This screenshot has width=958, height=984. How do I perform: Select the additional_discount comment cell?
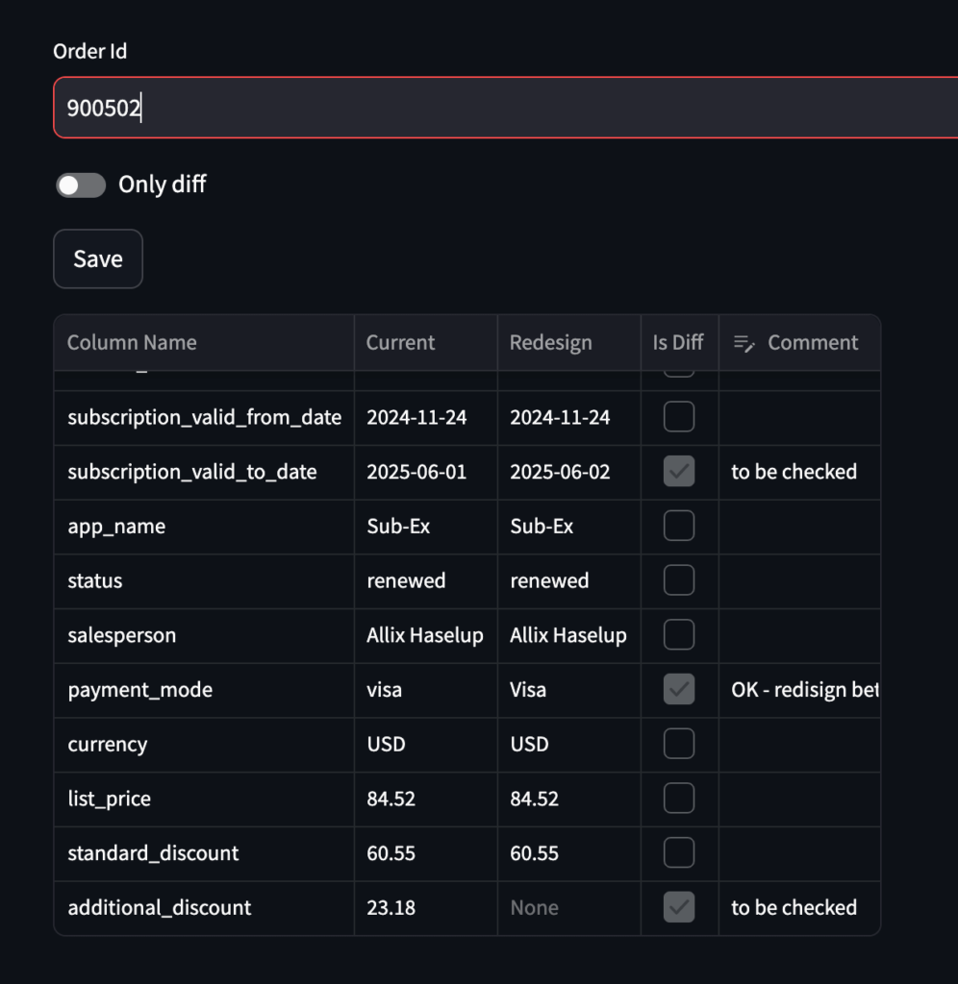click(799, 908)
